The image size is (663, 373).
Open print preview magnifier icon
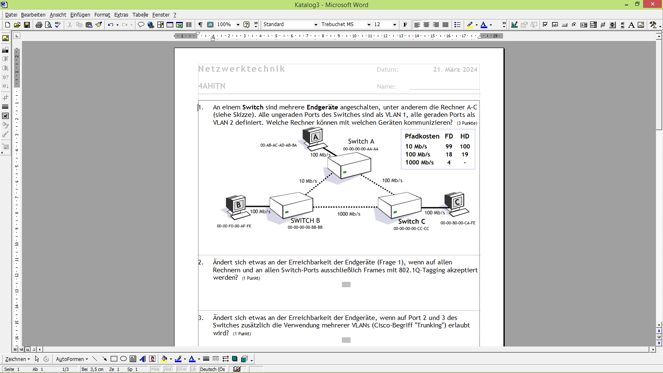[x=48, y=25]
